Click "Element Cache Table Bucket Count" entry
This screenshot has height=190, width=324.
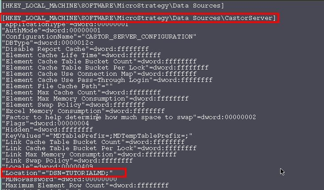[x=100, y=61]
